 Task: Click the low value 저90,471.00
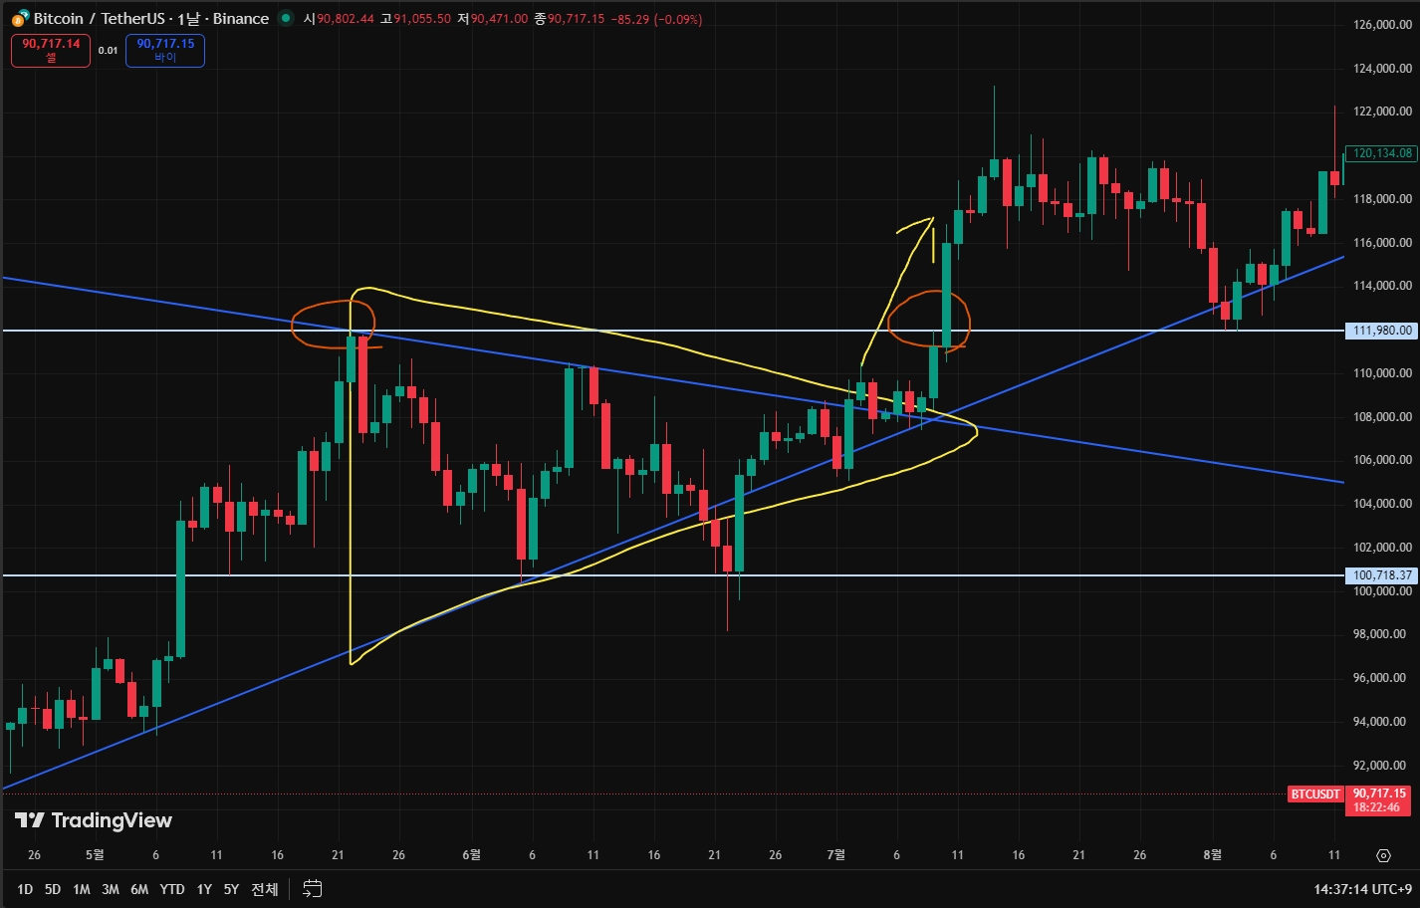(492, 19)
